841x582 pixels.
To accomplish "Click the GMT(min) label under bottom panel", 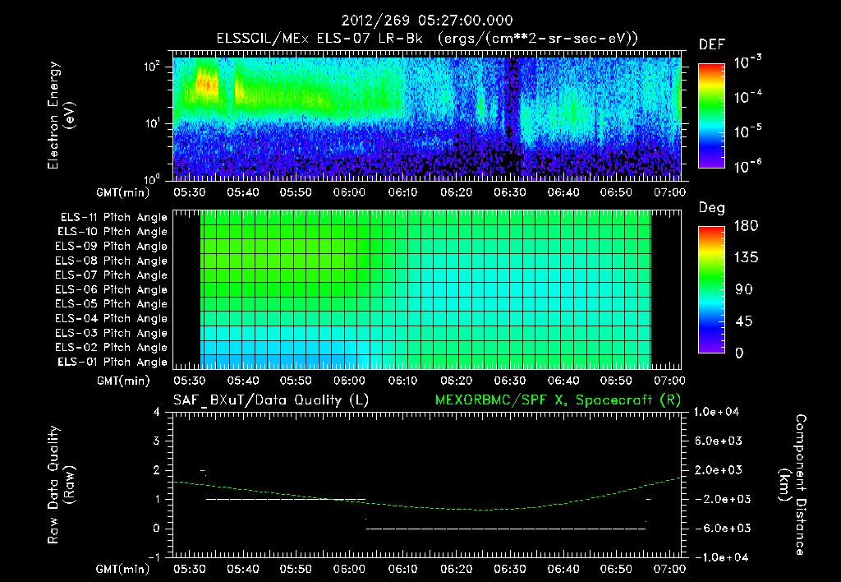I will point(123,569).
